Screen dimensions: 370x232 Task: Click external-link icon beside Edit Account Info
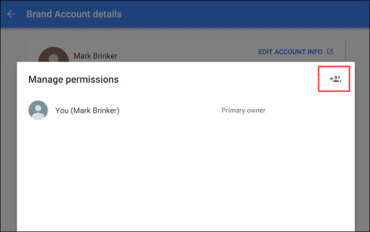tap(330, 51)
